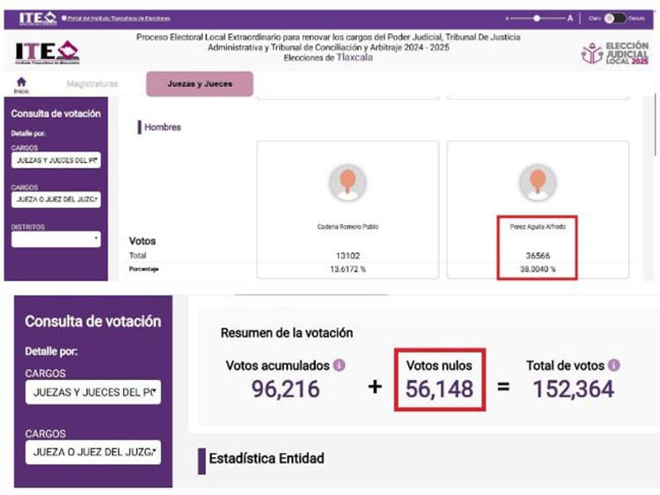Open the upper 'JUEZA O JUEZ DEL JUZG' dropdown
Image resolution: width=660 pixels, height=495 pixels.
56,200
